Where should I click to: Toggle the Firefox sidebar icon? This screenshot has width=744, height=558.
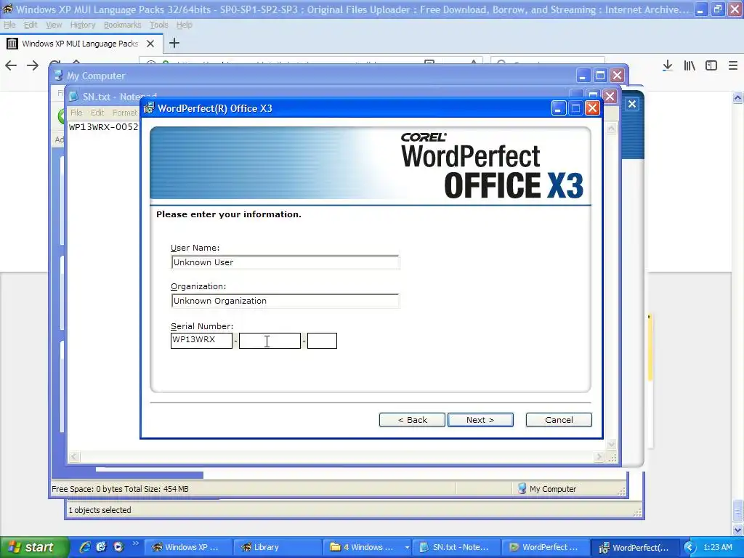point(711,65)
